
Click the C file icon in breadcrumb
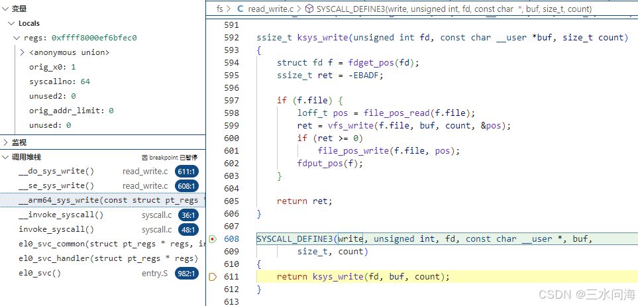240,9
